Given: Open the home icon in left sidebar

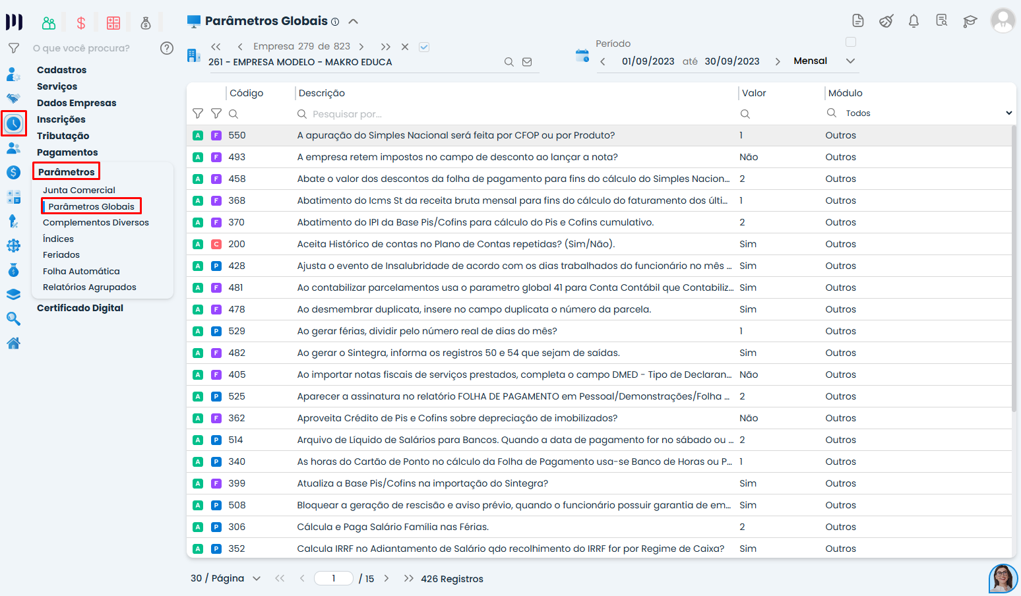Looking at the screenshot, I should (x=13, y=343).
